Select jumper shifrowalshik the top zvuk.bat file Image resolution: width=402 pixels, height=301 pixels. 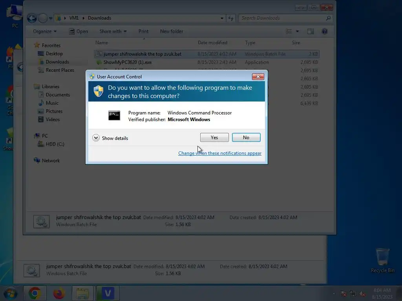coord(206,54)
